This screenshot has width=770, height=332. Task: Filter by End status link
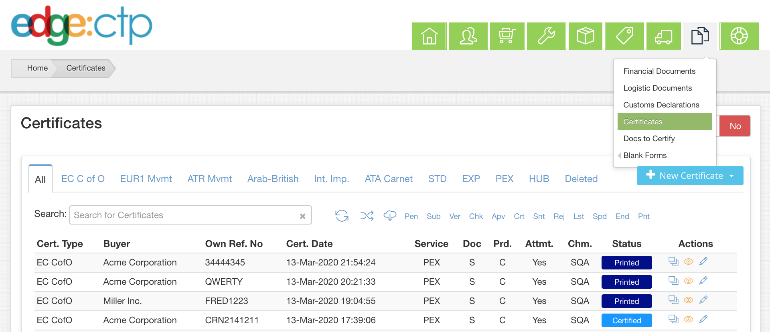(622, 216)
